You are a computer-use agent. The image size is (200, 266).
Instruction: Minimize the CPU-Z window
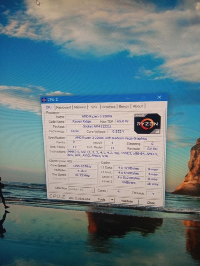coord(128,98)
